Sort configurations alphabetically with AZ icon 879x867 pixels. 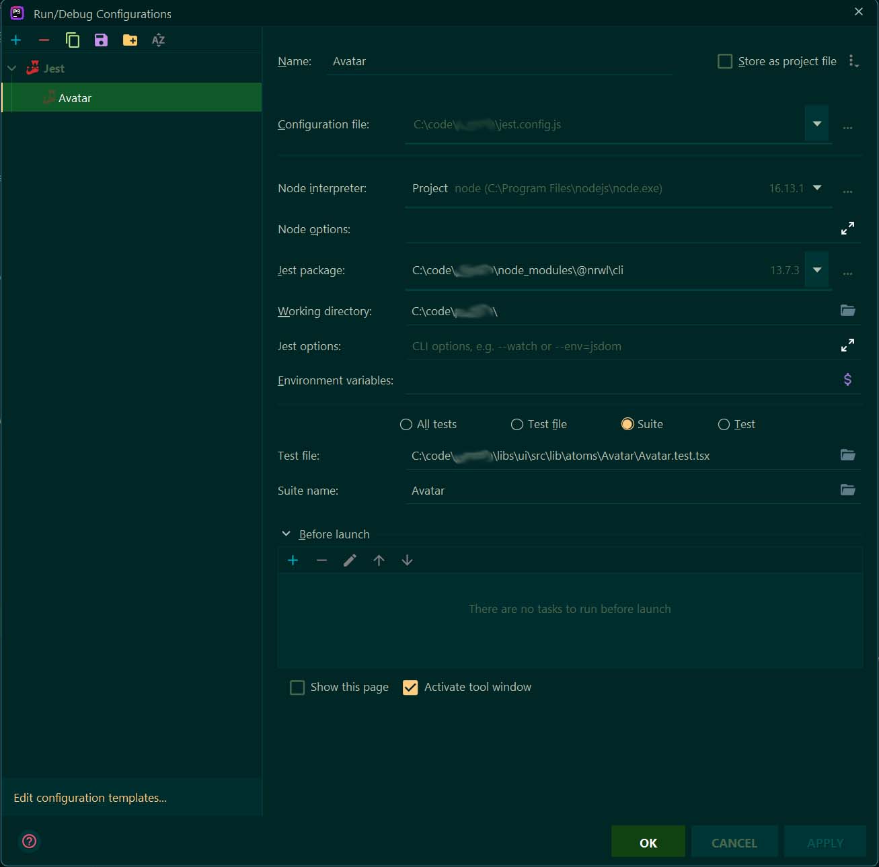158,40
